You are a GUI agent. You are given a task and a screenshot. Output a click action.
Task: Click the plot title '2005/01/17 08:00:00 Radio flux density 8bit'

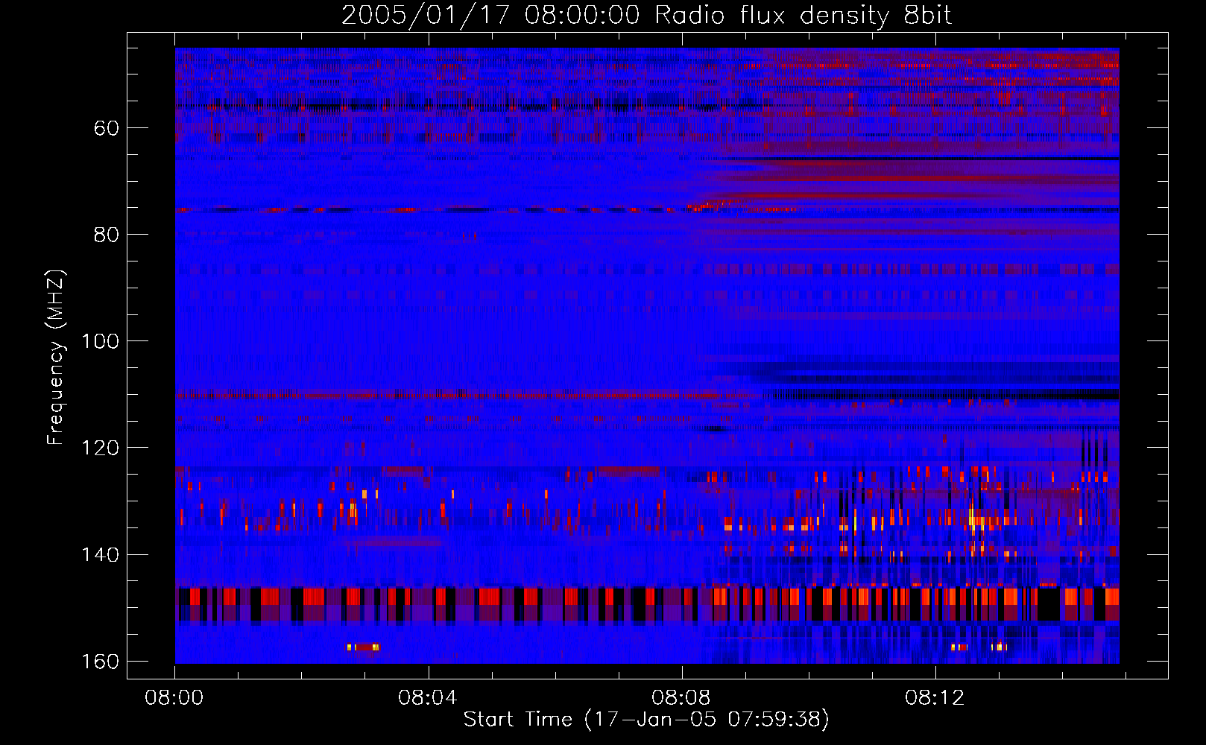646,15
